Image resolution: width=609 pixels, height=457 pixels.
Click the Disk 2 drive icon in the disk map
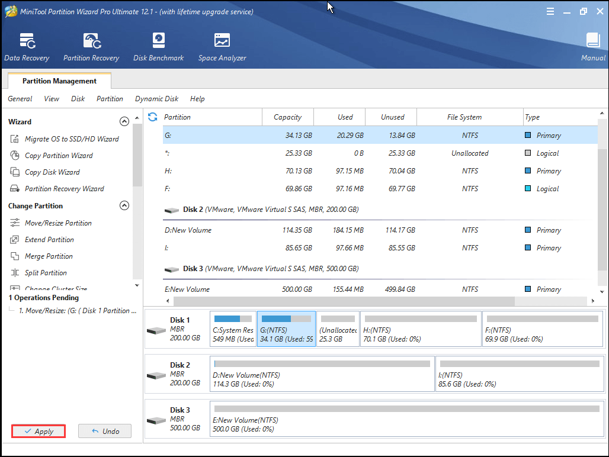(x=156, y=375)
